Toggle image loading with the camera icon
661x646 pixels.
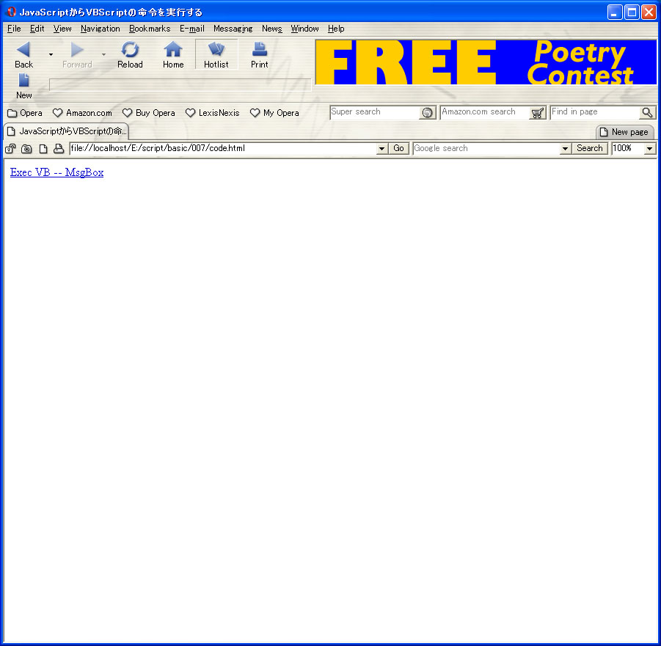26,148
